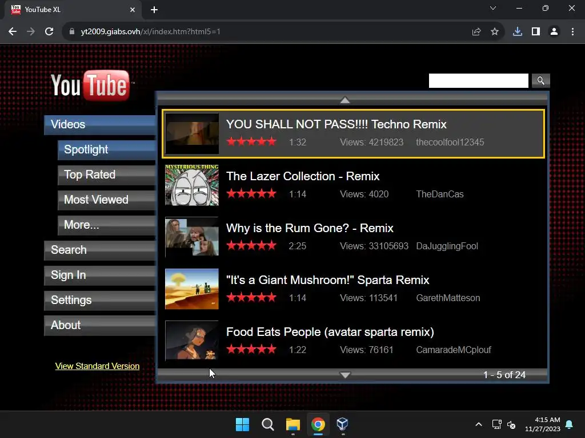Open tab search chevron
585x438 pixels.
coord(493,8)
